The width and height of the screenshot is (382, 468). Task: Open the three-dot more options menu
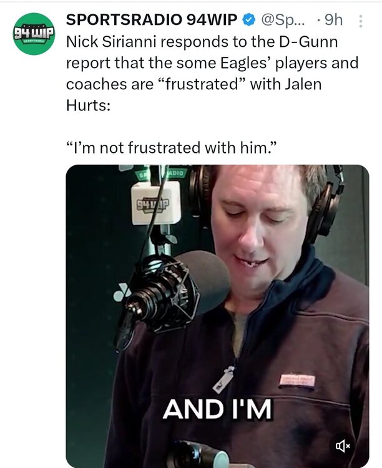click(361, 21)
